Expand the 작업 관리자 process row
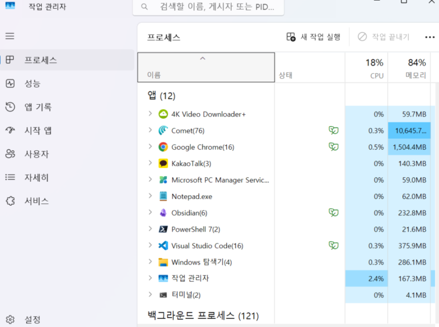This screenshot has height=327, width=439. tap(150, 278)
